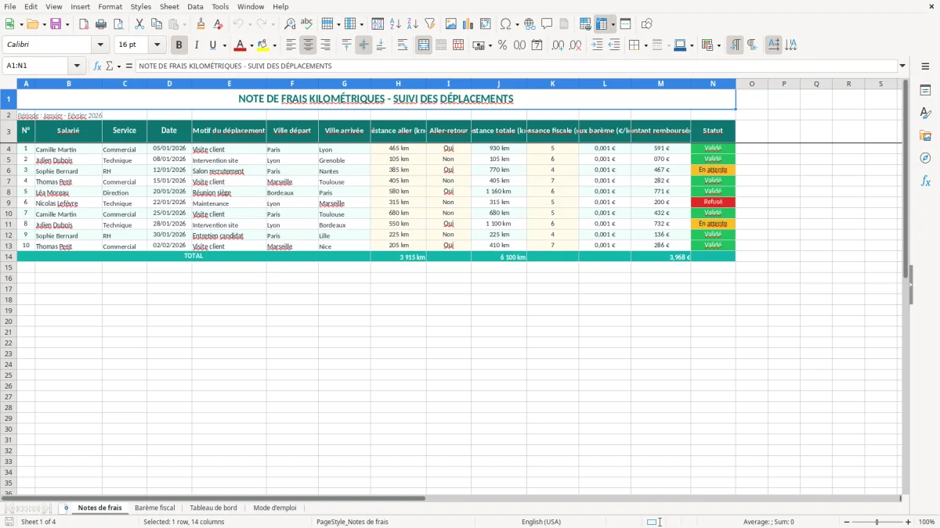Switch to Mode d'emploi sheet tab
940x528 pixels.
click(275, 508)
